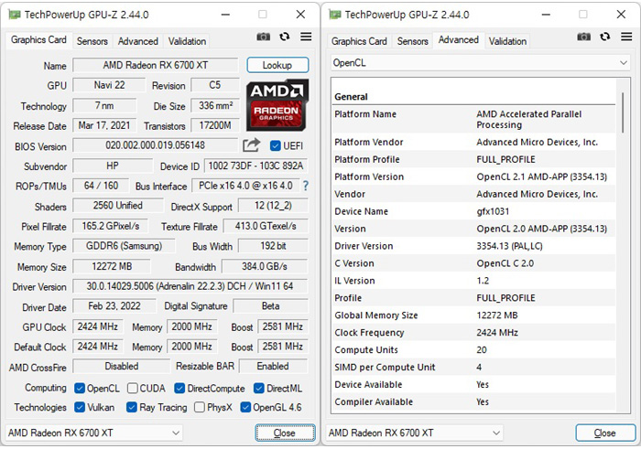Click the Clock Frequency 2424 MHz row

coord(473,333)
